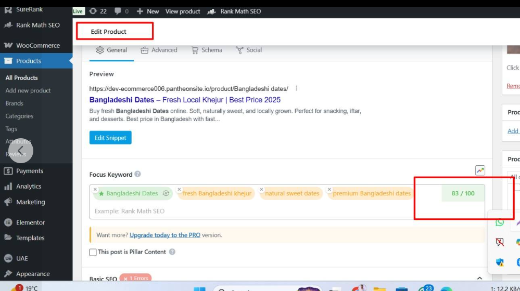Open the New dropdown in admin bar
The image size is (520, 291).
[149, 11]
